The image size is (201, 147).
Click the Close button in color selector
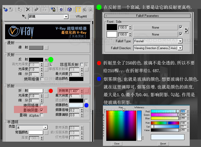(117, 143)
